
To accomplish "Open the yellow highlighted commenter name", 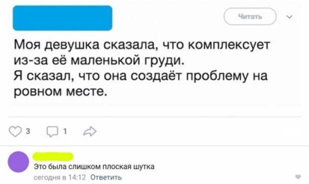I will pos(53,157).
